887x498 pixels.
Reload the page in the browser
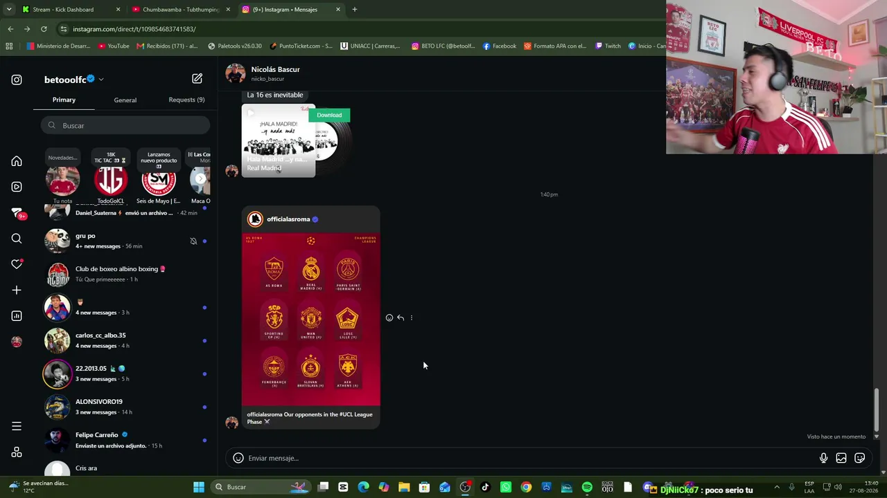(x=44, y=29)
